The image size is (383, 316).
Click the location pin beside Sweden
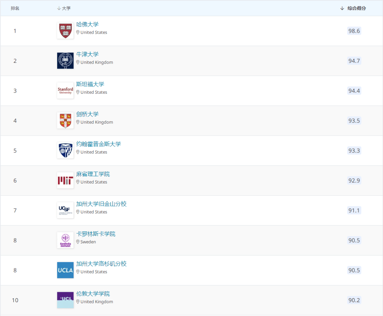click(x=78, y=242)
